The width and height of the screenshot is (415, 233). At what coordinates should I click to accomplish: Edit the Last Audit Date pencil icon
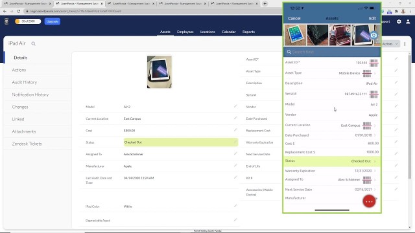235,177
